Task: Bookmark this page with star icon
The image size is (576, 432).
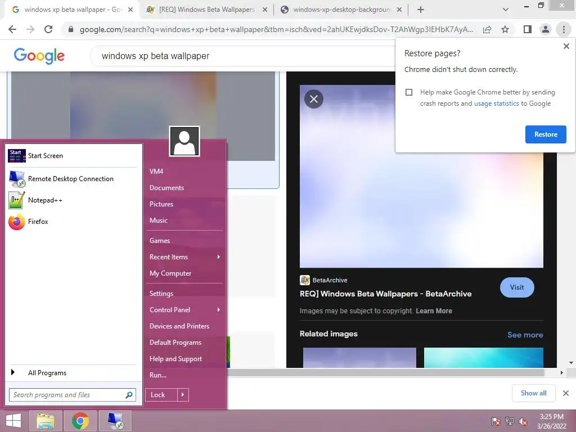Action: coord(505,29)
